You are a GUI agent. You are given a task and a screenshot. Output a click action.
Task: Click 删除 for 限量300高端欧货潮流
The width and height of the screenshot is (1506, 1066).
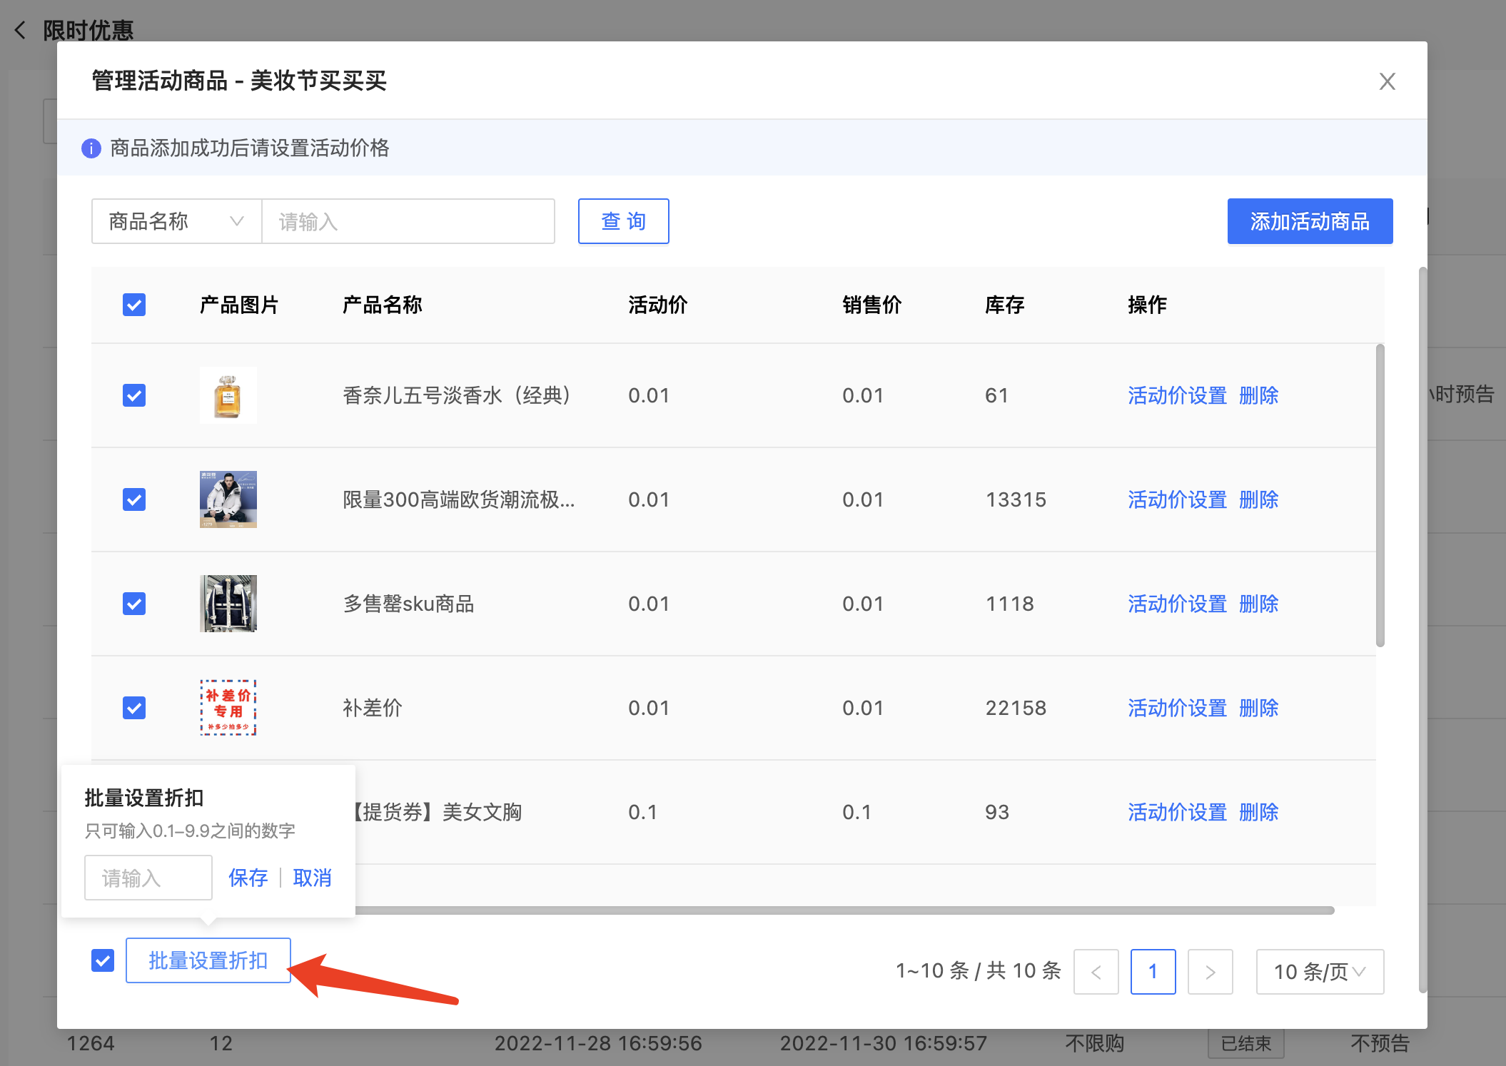pos(1258,499)
